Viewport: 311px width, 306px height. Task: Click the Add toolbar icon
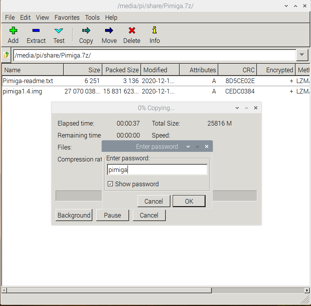13,31
